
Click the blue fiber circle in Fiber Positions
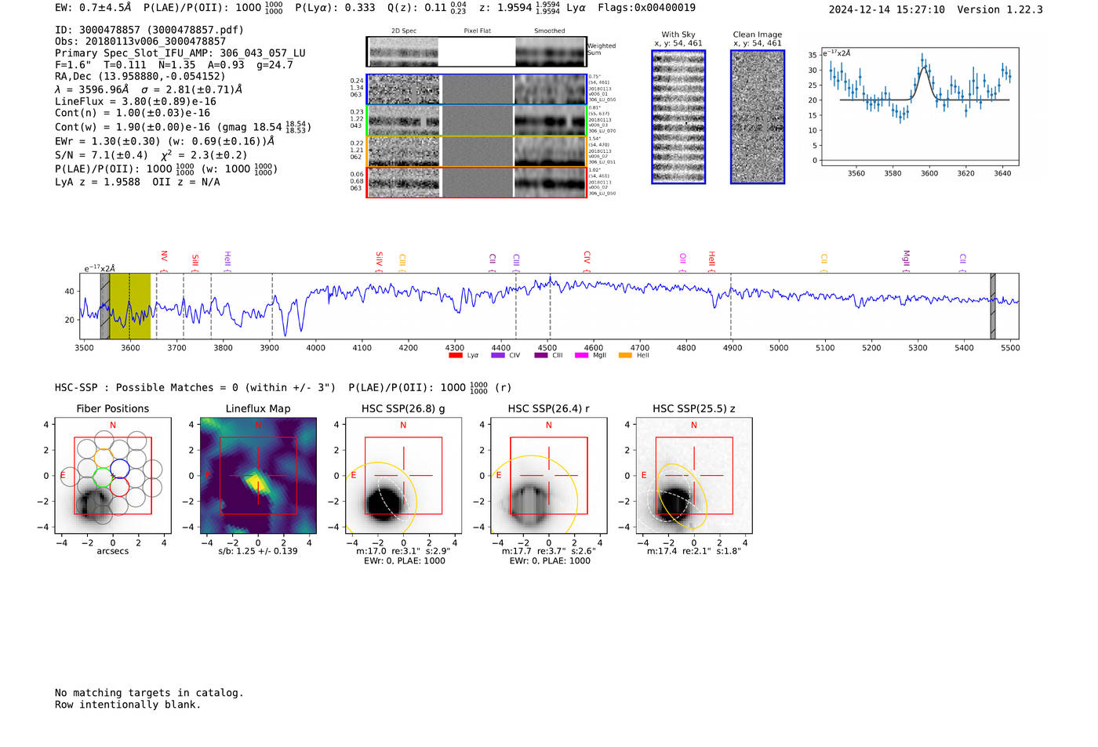coord(119,468)
